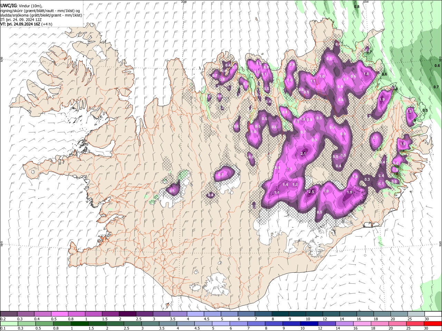The height and width of the screenshot is (331, 442).
Task: Click lower legend swatch between 8 and 9
Action: coord(273,324)
